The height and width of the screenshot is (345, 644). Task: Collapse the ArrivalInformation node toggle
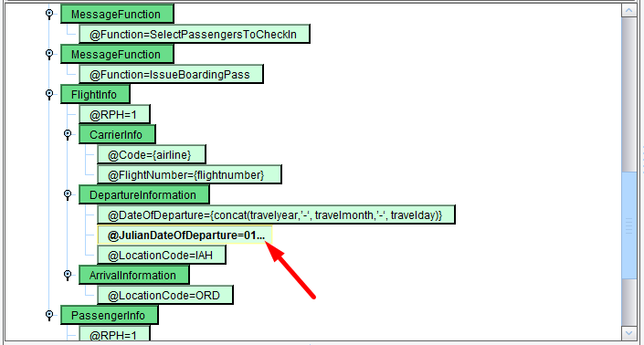coord(68,276)
